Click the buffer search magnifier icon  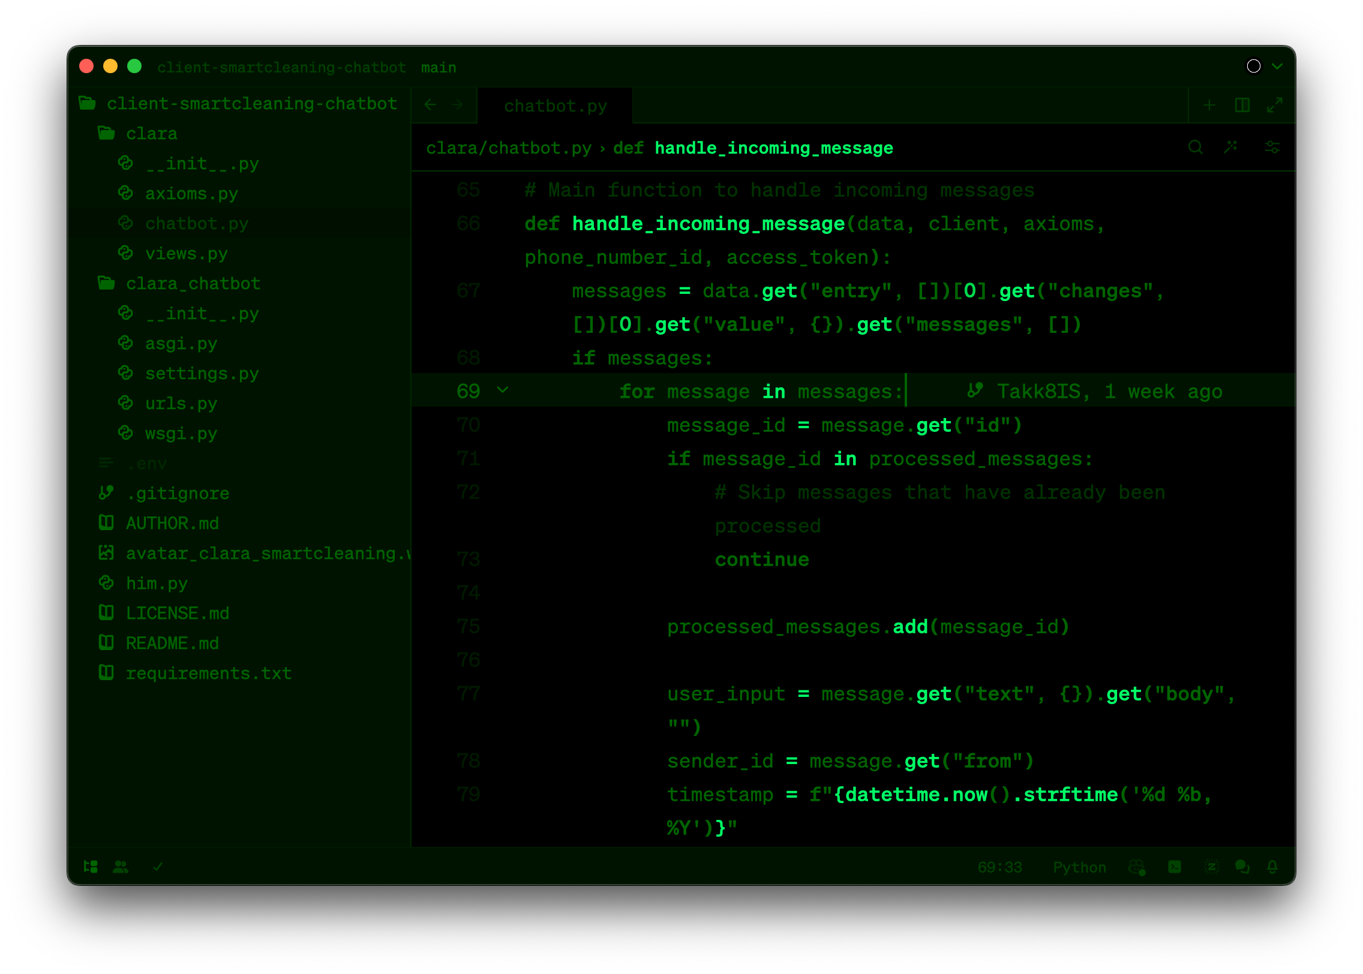tap(1195, 148)
